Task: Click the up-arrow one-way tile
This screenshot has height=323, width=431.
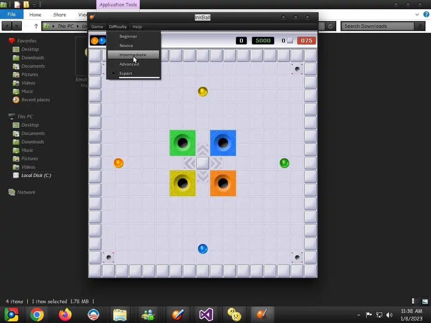Action: [x=203, y=150]
